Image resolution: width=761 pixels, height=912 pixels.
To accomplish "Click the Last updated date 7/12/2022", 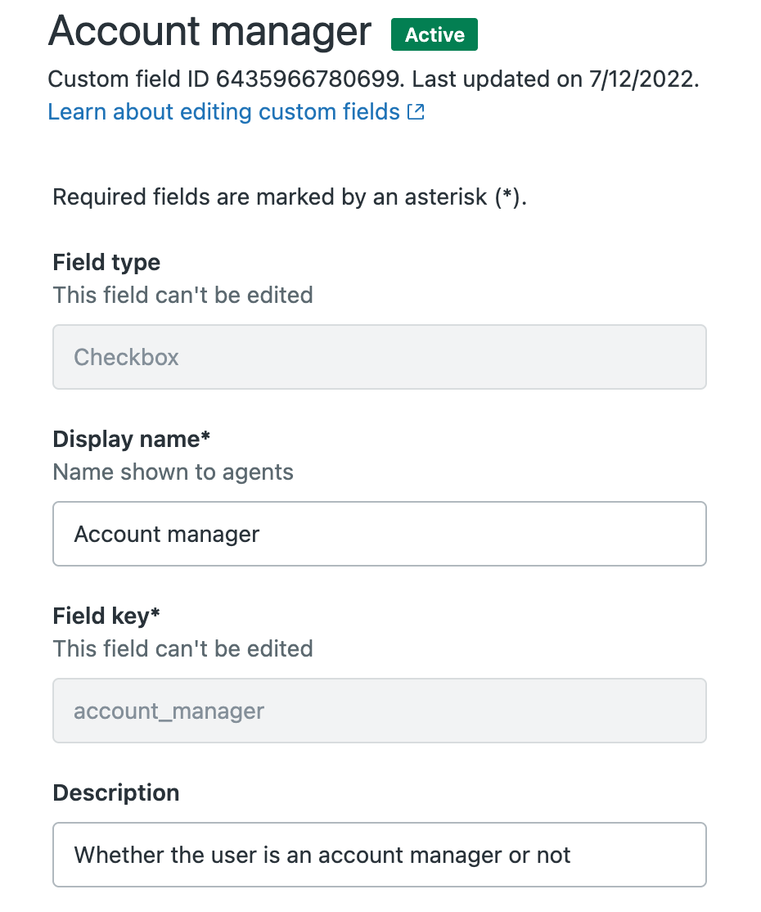I will (642, 79).
